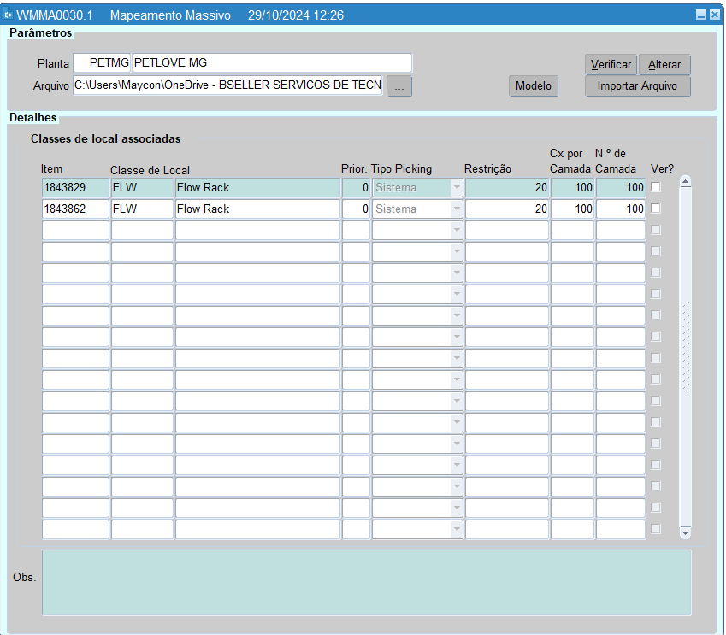Click the Modelo button
Image resolution: width=726 pixels, height=635 pixels.
coord(533,86)
